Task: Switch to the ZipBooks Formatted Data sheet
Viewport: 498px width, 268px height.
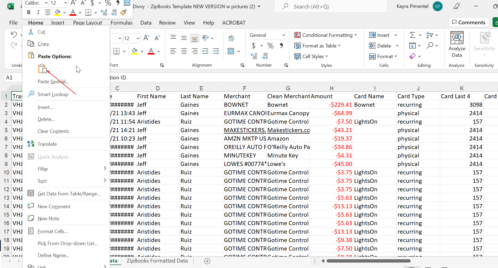Action: [157, 261]
